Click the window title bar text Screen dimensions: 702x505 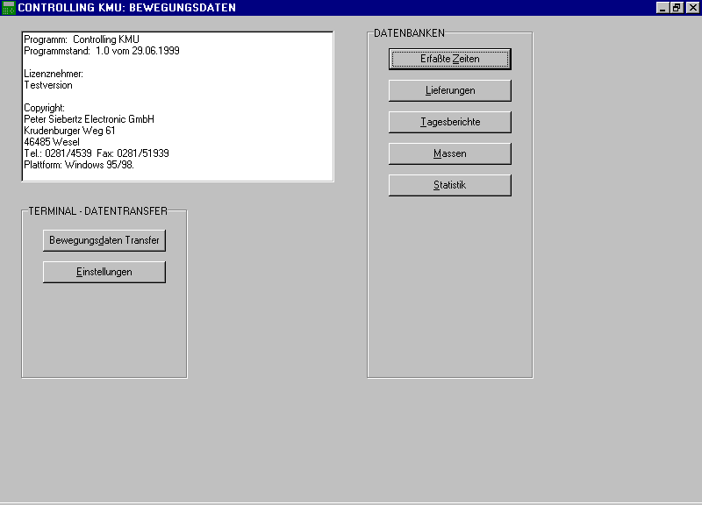point(126,8)
